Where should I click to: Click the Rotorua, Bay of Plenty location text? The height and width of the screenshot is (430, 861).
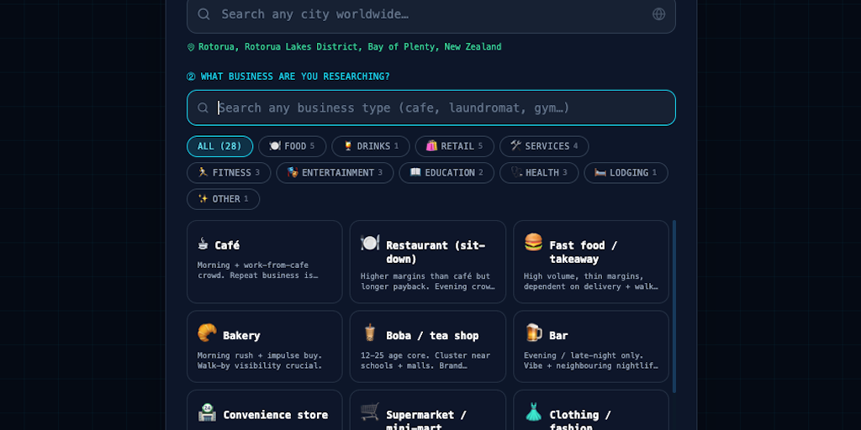(x=350, y=47)
